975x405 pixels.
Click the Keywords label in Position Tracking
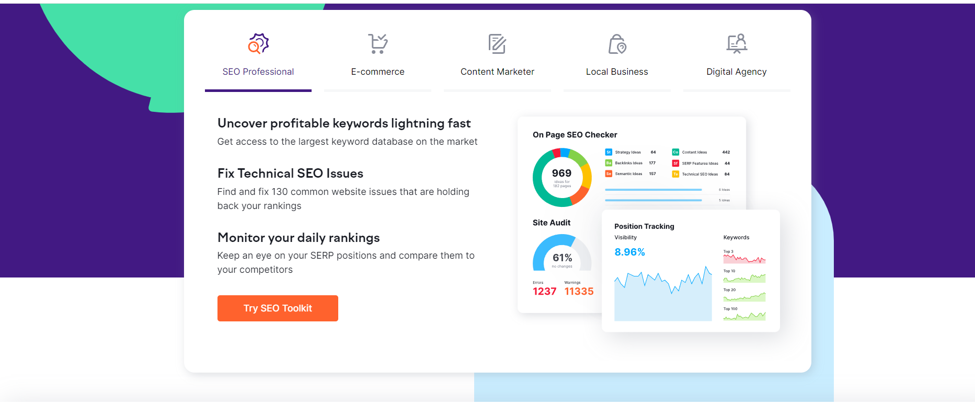[736, 238]
